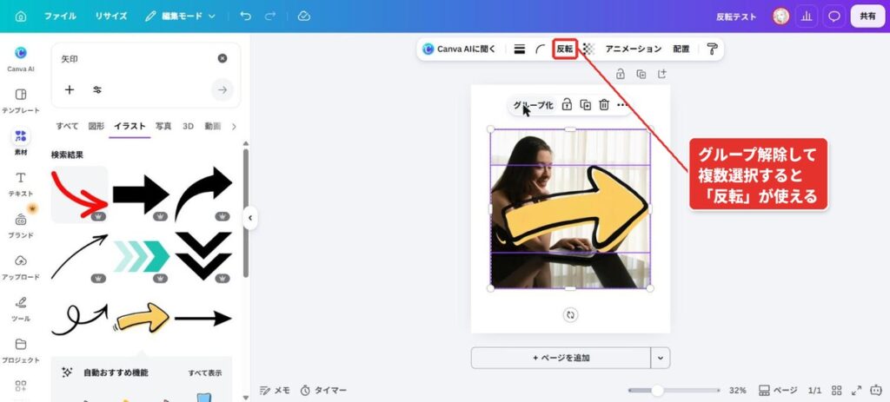Open the テキスト sidebar panel

[21, 184]
